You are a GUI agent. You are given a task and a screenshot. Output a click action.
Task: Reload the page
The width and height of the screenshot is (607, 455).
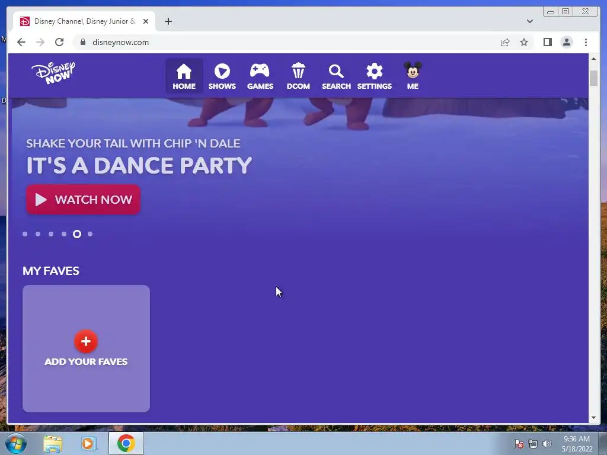59,42
